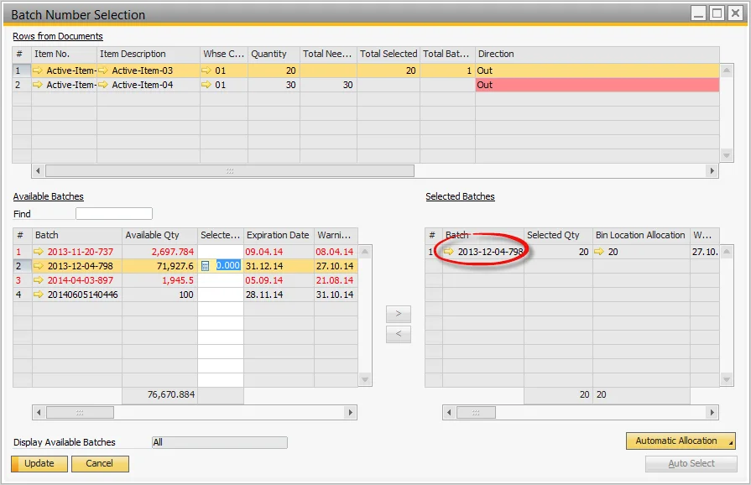Open warehouse 01 link arrow in row 2

[x=206, y=85]
